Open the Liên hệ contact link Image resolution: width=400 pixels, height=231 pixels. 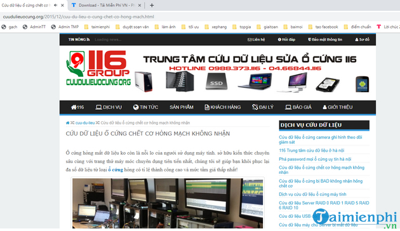[256, 39]
